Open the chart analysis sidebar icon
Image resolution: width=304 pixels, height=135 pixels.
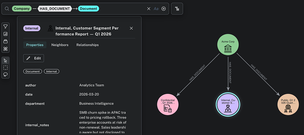[5, 34]
